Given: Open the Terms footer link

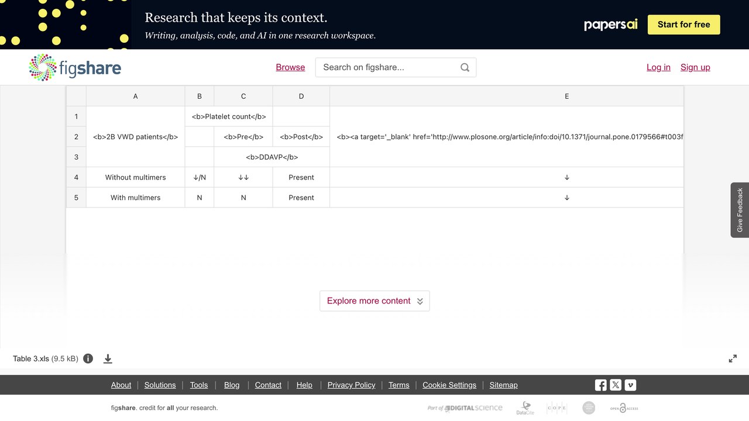Looking at the screenshot, I should point(399,385).
